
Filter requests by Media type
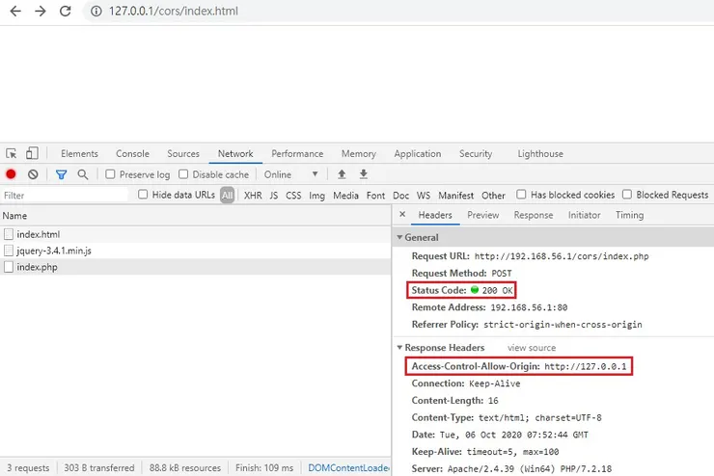pos(345,196)
